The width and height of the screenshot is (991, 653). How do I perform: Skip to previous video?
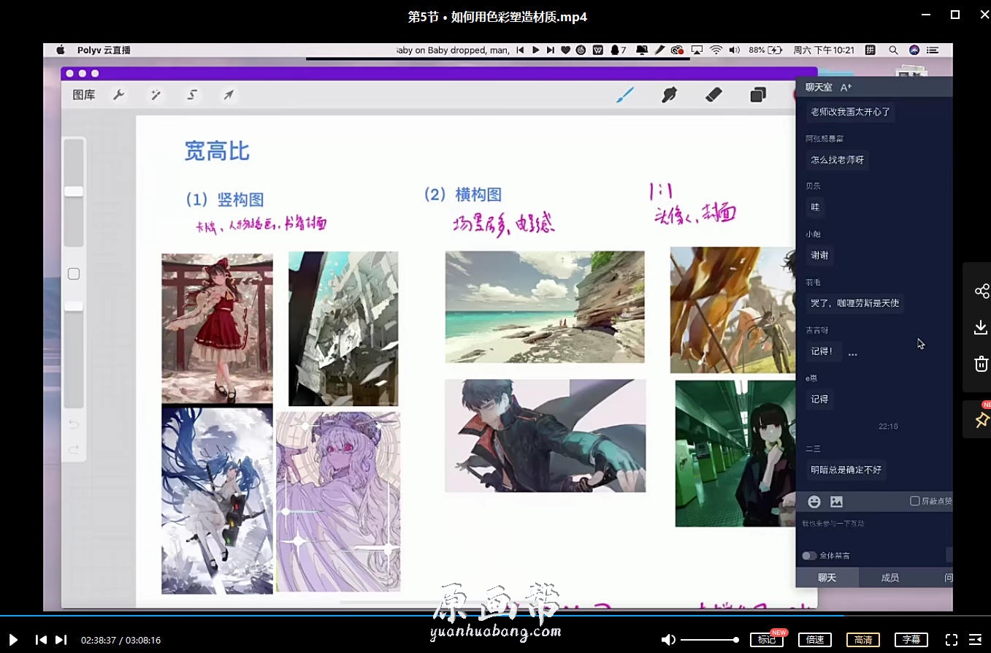click(41, 640)
